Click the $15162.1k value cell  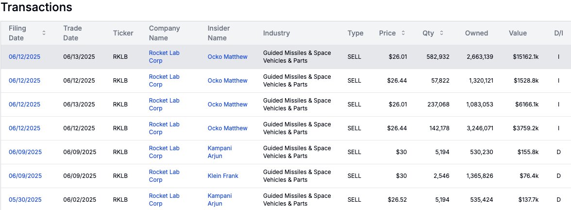pyautogui.click(x=525, y=57)
